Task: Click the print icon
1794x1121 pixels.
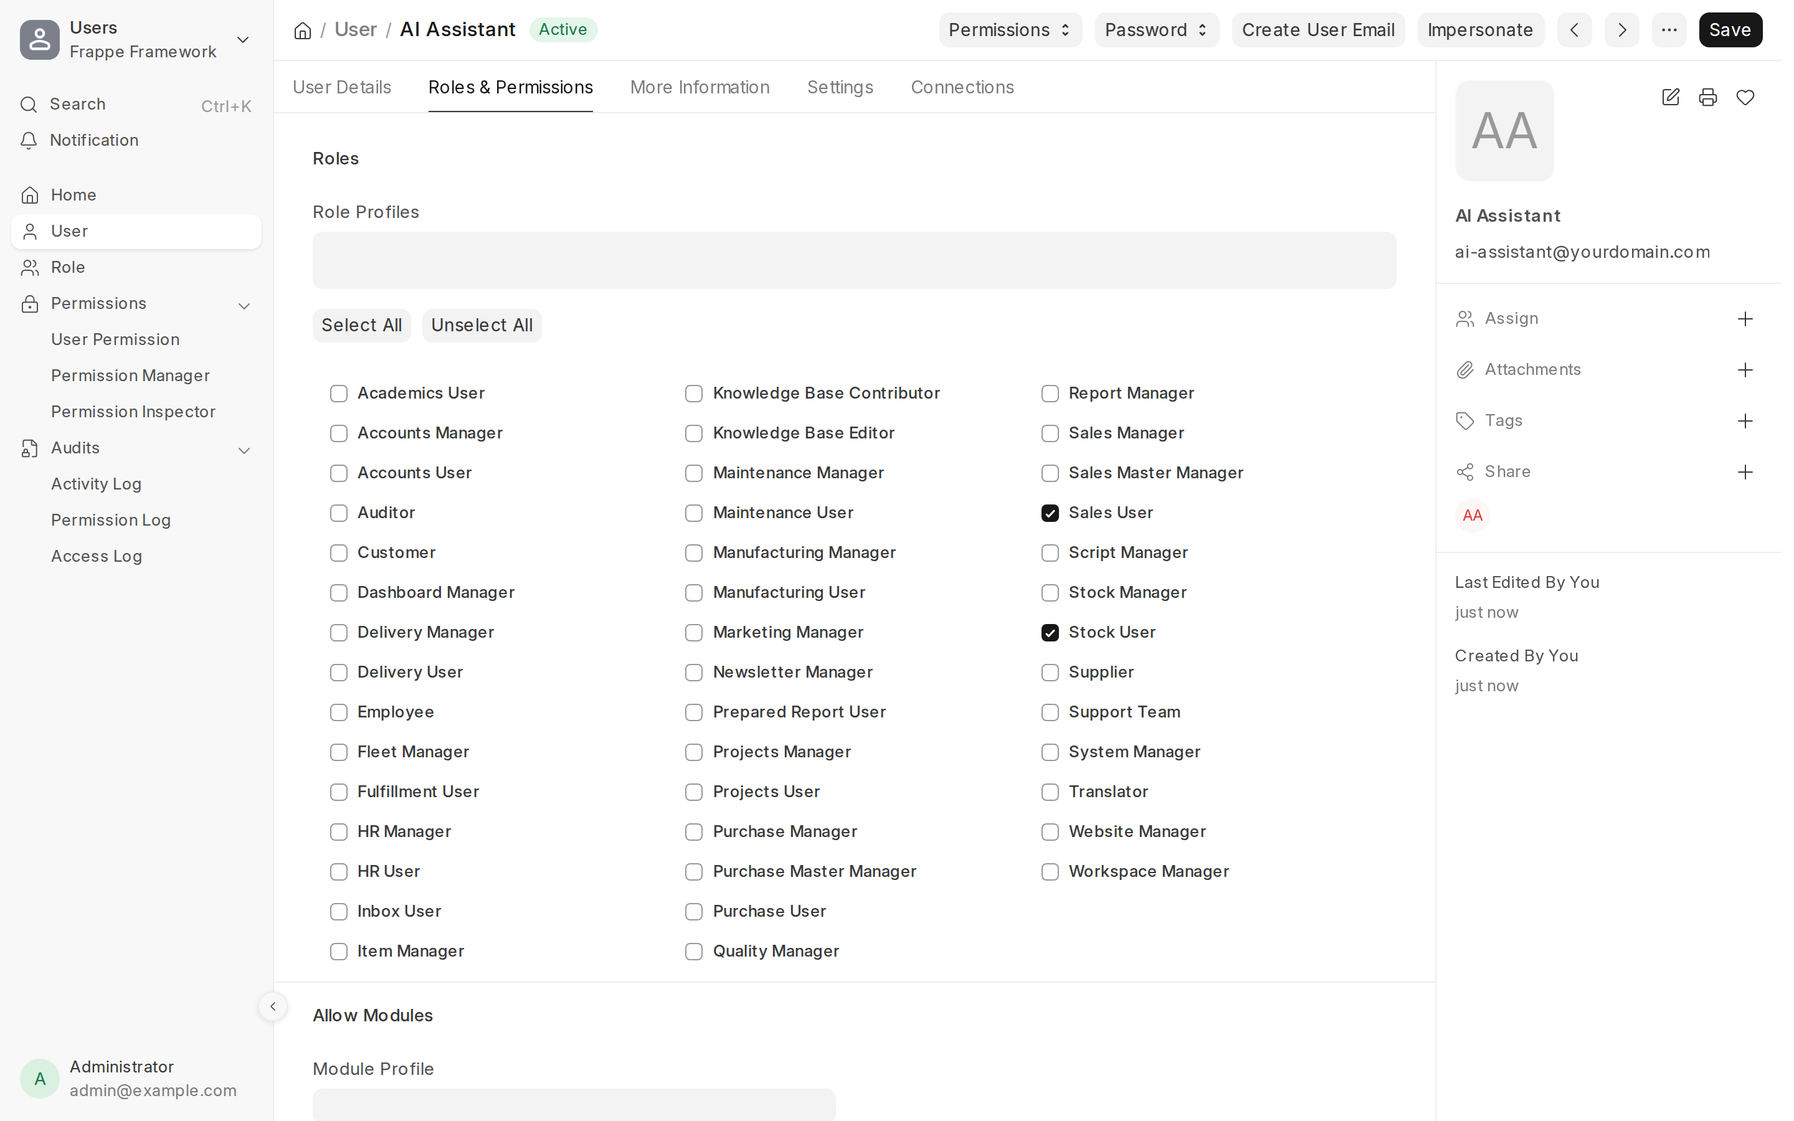Action: (1708, 97)
